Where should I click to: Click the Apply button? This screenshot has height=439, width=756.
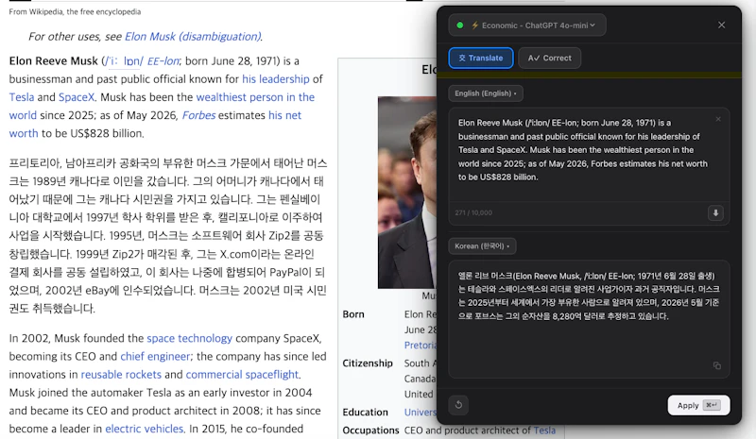[698, 405]
